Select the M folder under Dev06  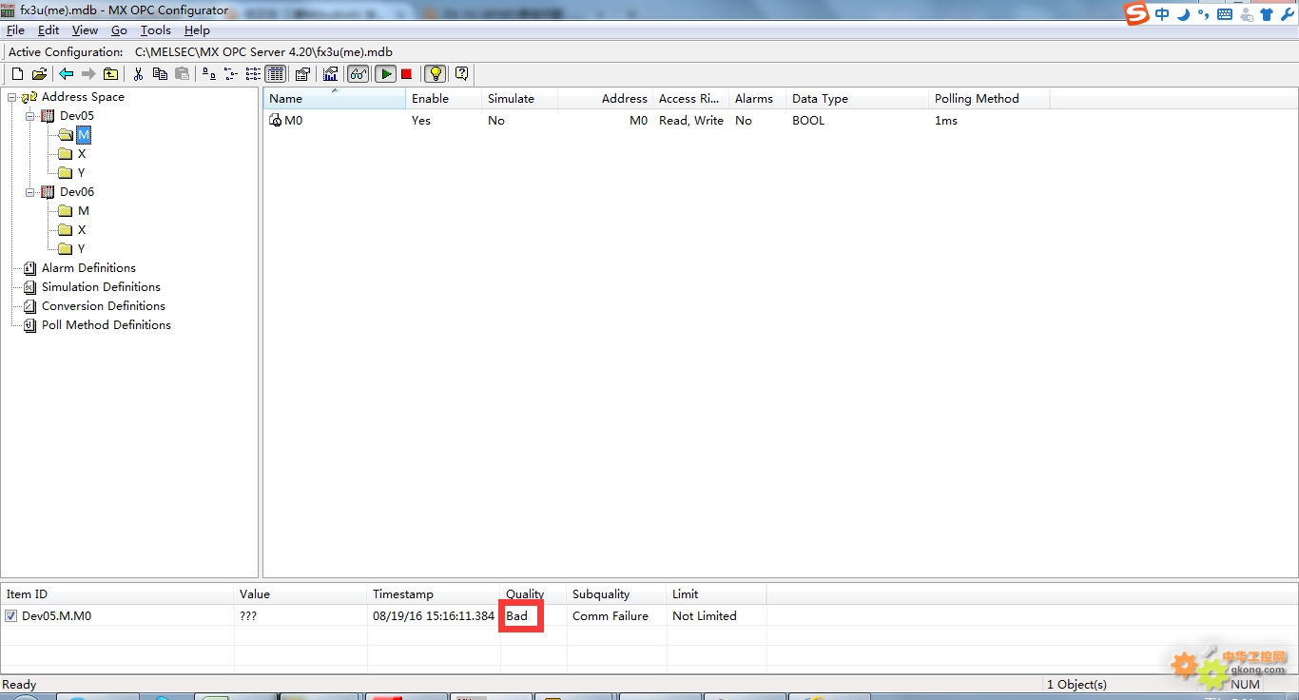84,211
